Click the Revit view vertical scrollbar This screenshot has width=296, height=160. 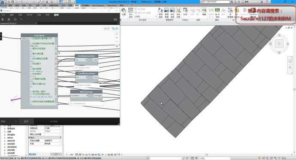pos(294,89)
